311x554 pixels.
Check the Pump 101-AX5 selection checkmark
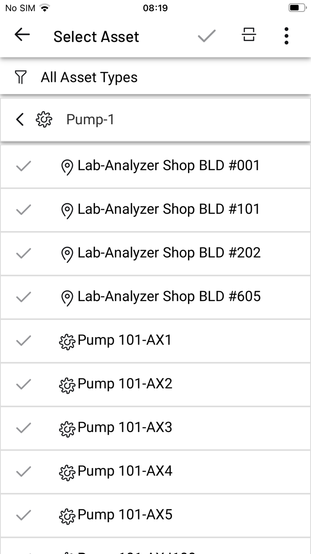pos(24,515)
